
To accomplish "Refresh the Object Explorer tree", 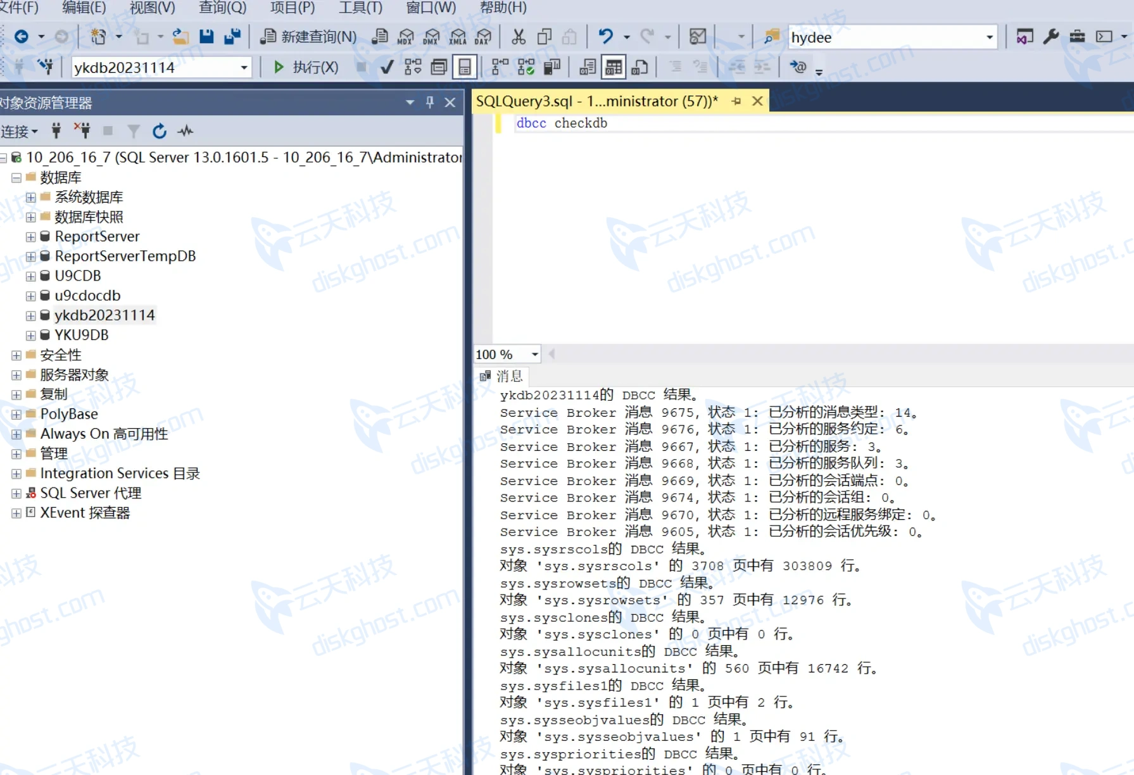I will [x=160, y=131].
